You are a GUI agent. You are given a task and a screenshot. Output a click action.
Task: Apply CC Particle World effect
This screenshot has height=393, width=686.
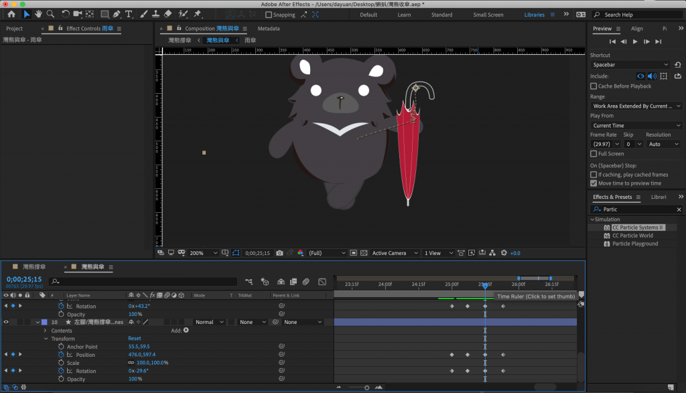[632, 236]
